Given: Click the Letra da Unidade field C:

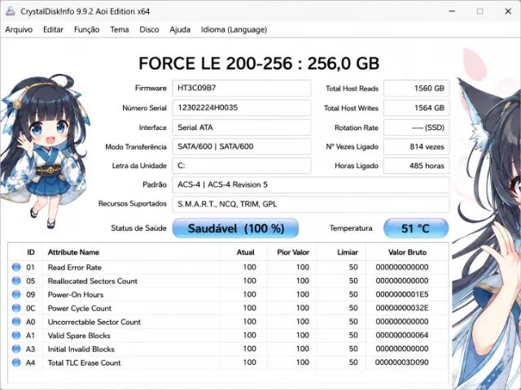Looking at the screenshot, I should point(242,166).
